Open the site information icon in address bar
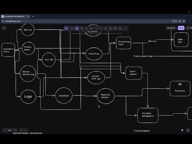The width and height of the screenshot is (192, 144). click(x=3, y=21)
